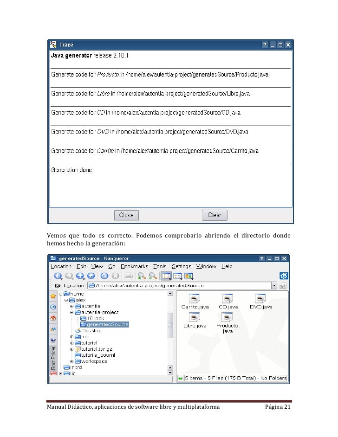Click the KDE gear logo icon
The image size is (338, 437).
(x=284, y=276)
